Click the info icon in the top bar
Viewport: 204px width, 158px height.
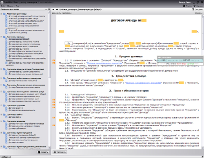click(184, 6)
